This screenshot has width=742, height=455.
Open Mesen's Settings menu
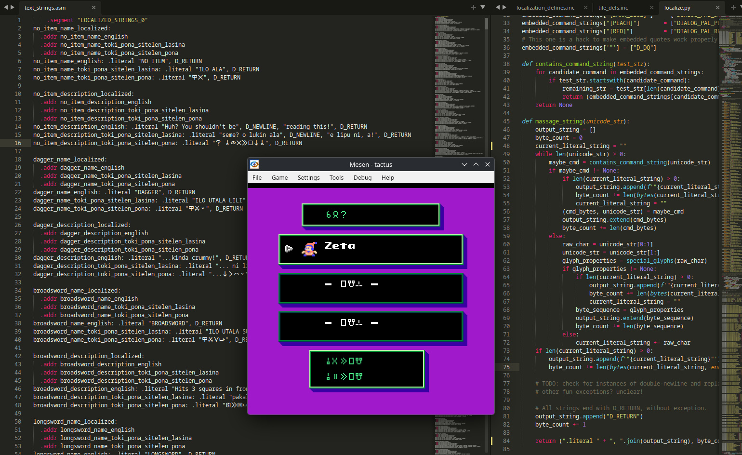pos(308,178)
